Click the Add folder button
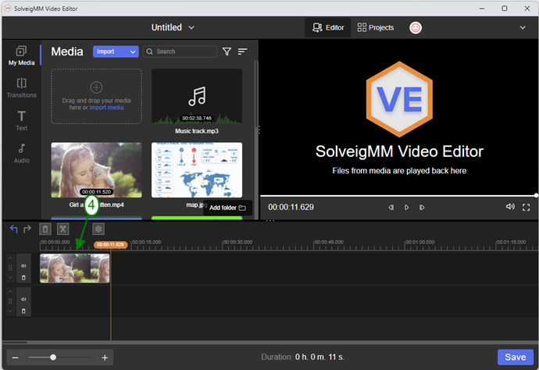The image size is (539, 370). tap(227, 208)
